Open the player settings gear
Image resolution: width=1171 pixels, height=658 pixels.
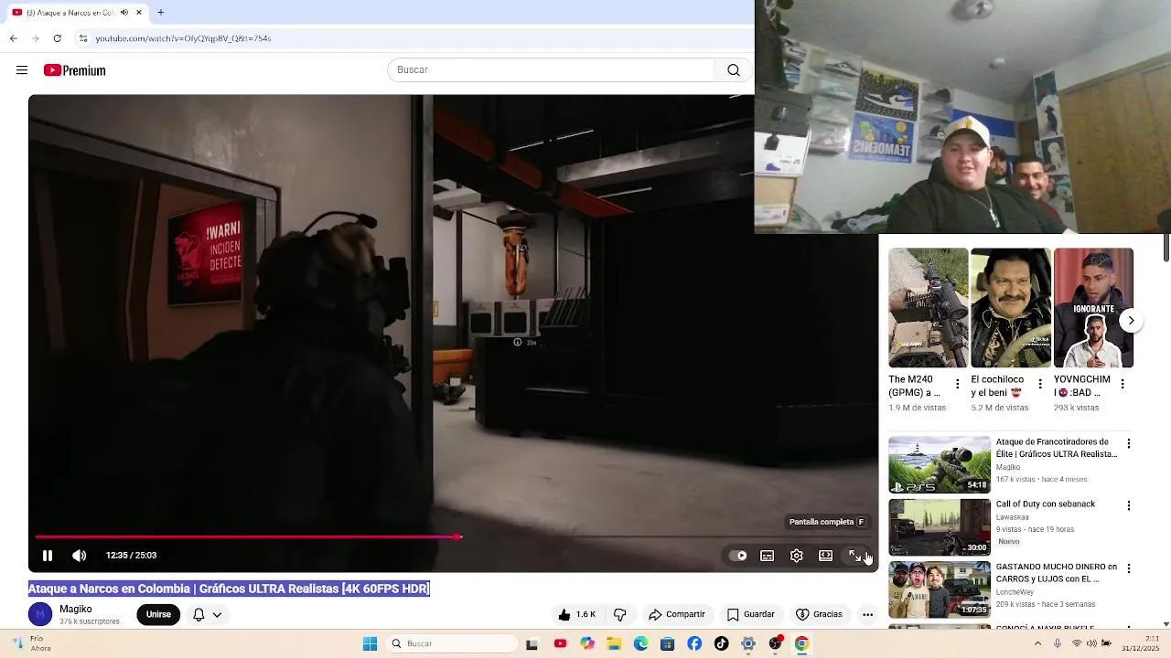(x=797, y=556)
